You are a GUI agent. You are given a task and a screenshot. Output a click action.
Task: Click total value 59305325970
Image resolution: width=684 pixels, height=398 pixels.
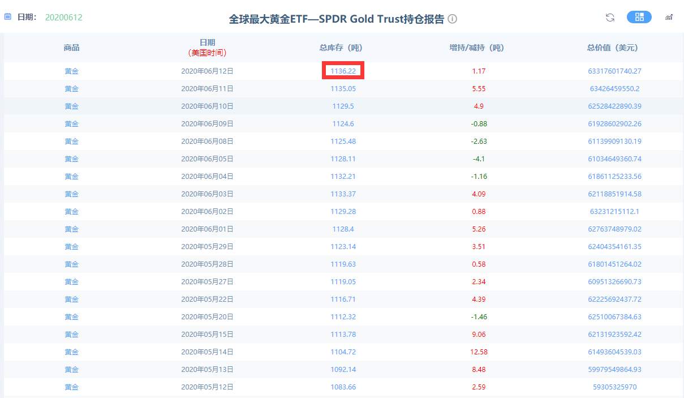[615, 387]
